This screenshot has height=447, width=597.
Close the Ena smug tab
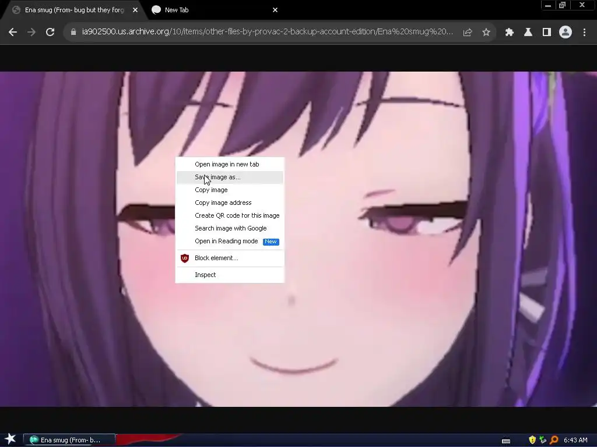pyautogui.click(x=135, y=10)
